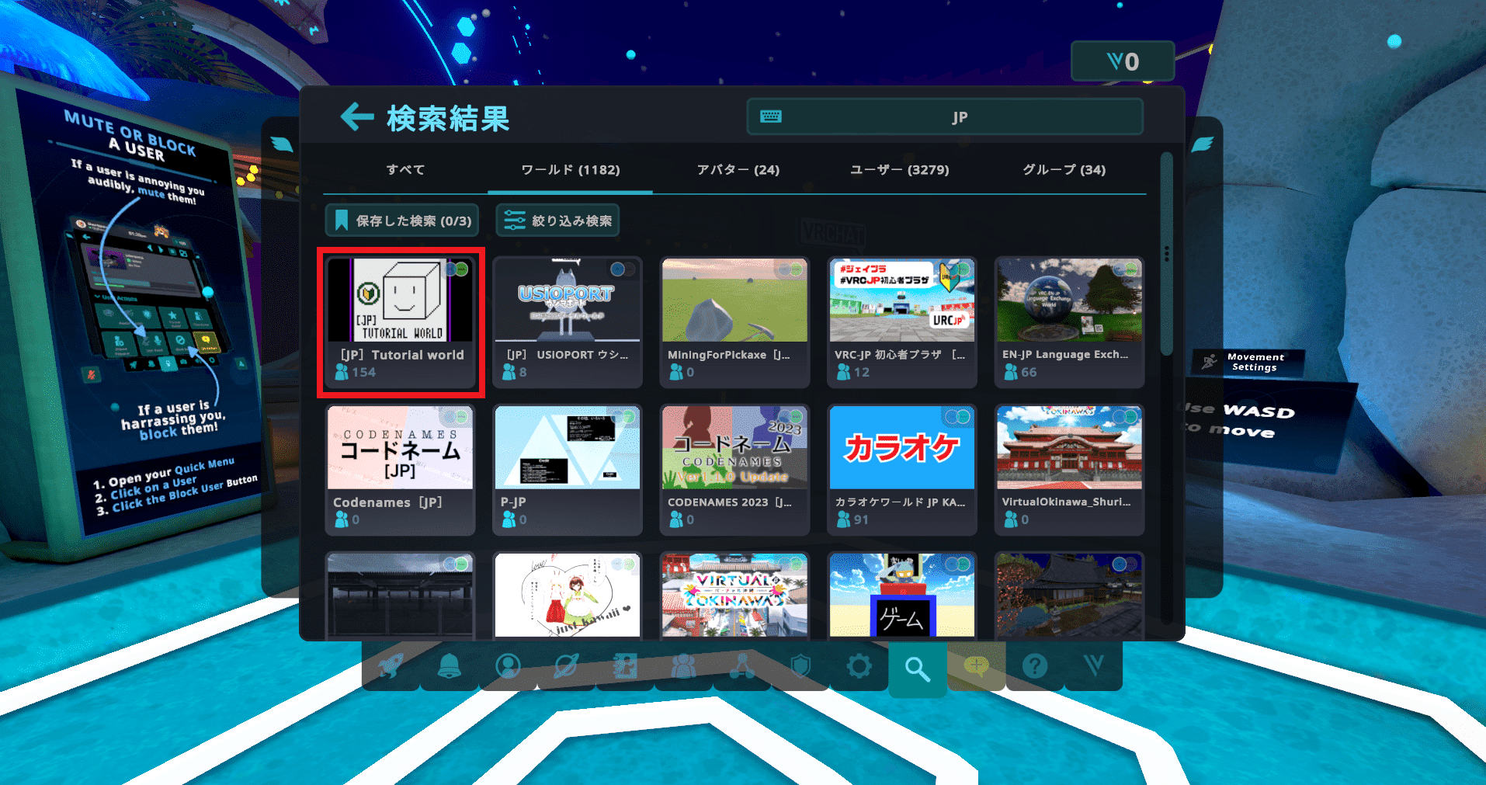Open the Settings gear icon

tap(859, 666)
